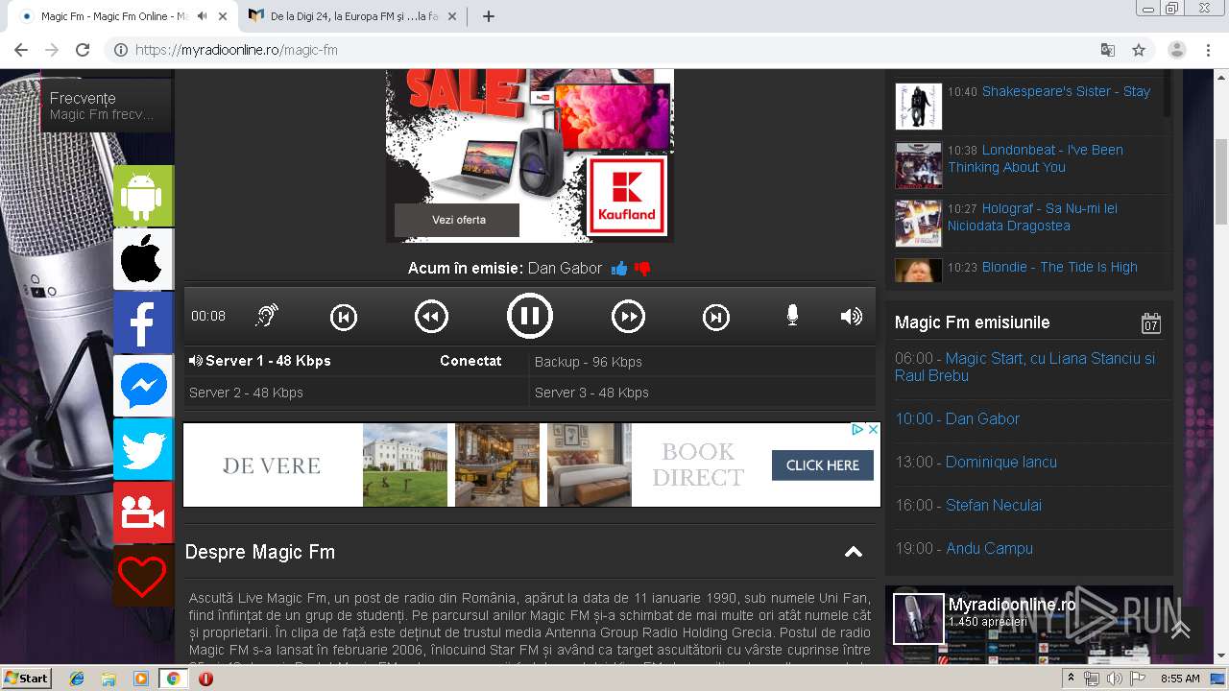Viewport: 1229px width, 691px height.
Task: Open a new browser tab
Action: [x=488, y=16]
